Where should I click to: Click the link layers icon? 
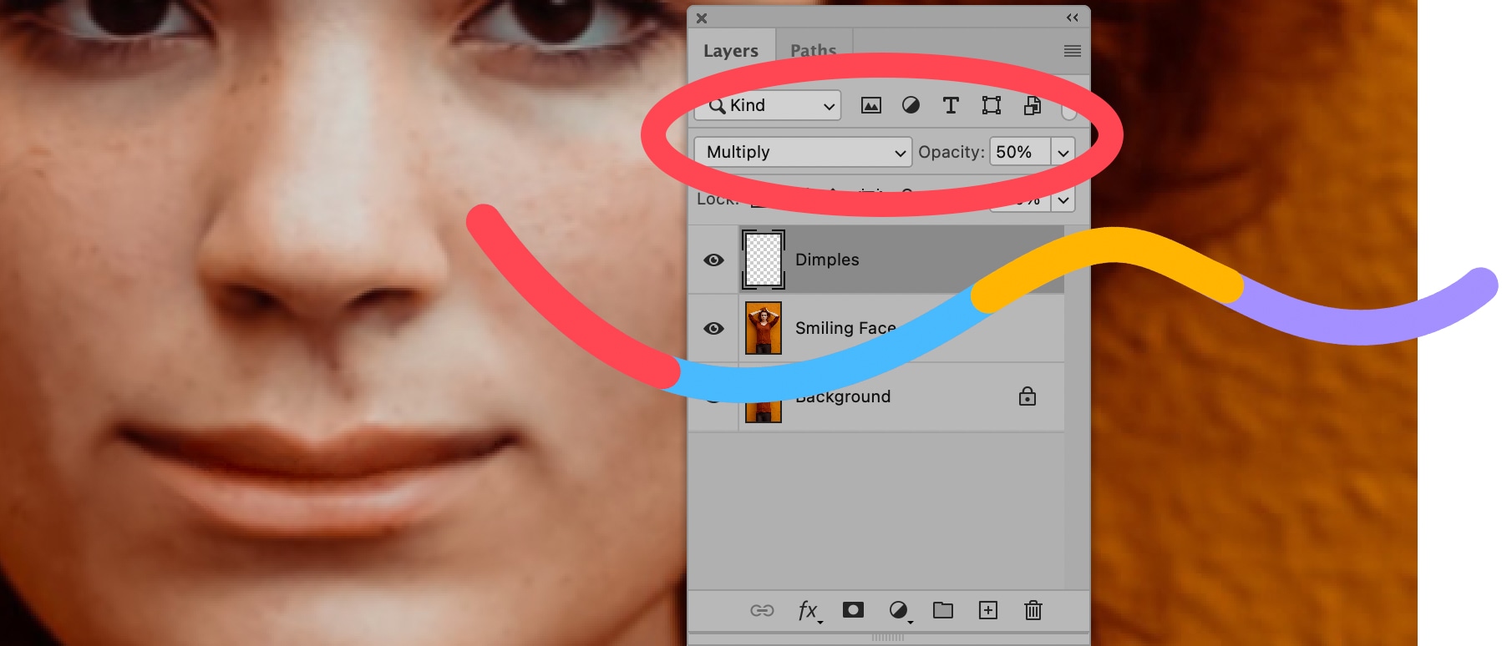click(762, 610)
